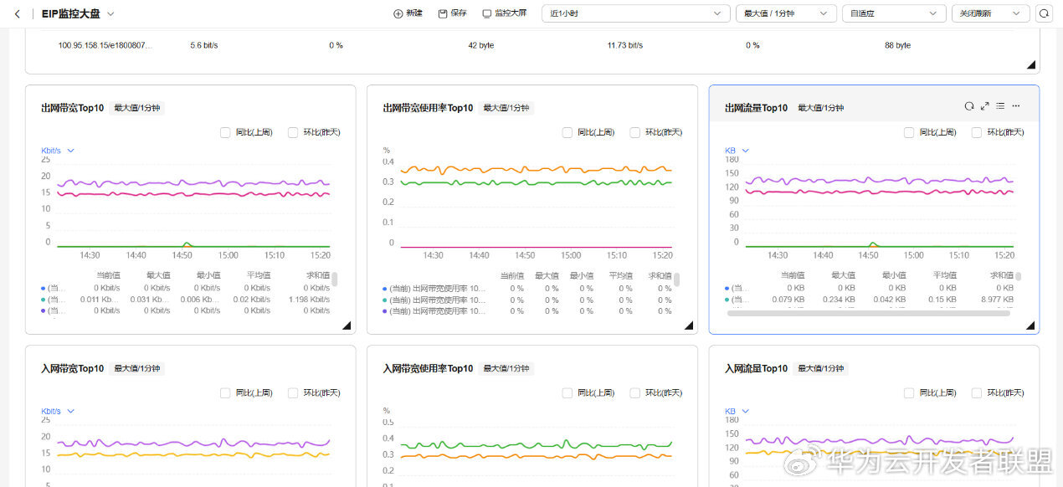Click the 出网带宽Top10 panel title

(73, 108)
